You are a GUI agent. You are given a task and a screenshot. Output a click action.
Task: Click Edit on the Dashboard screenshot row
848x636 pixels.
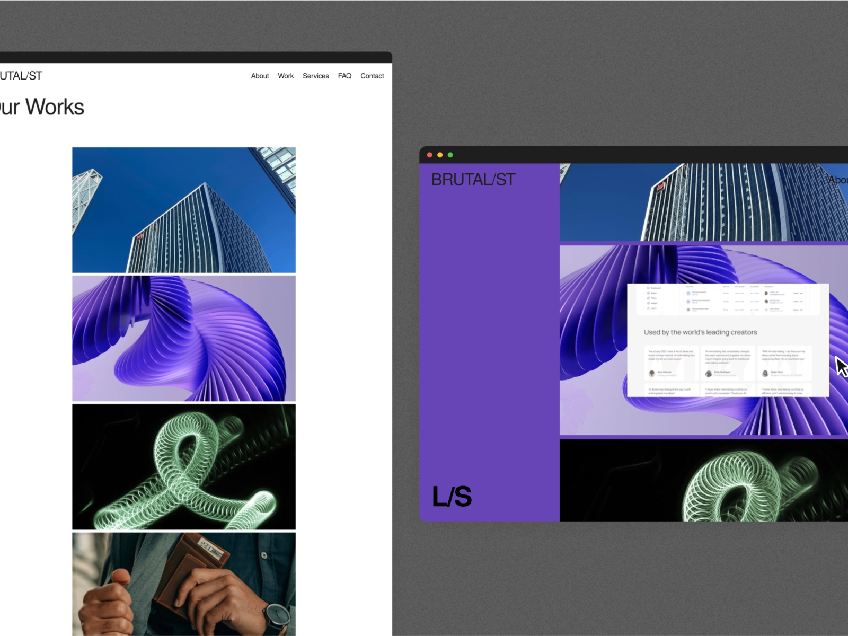point(801,302)
